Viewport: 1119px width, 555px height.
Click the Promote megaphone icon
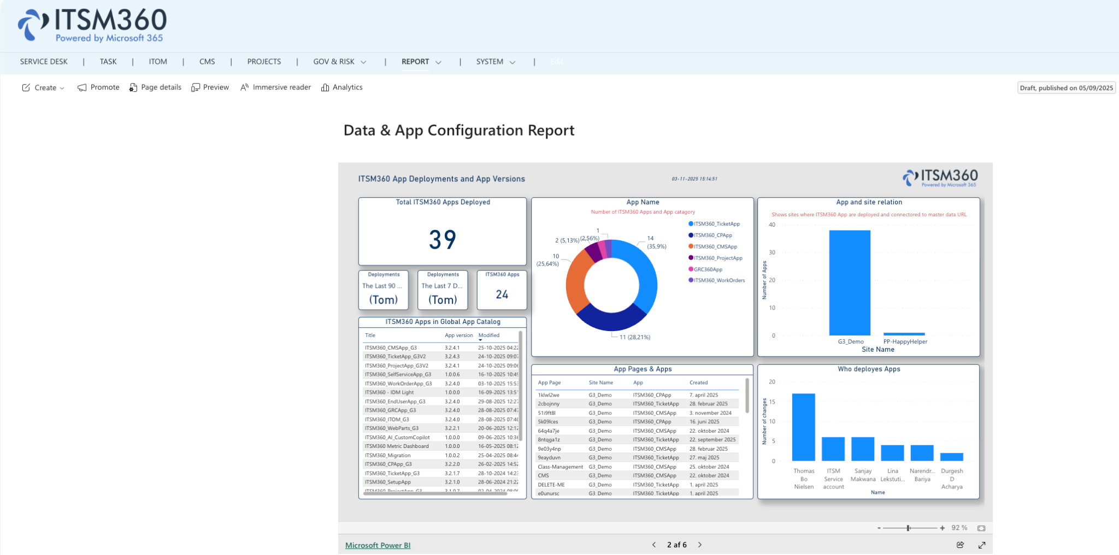[82, 87]
